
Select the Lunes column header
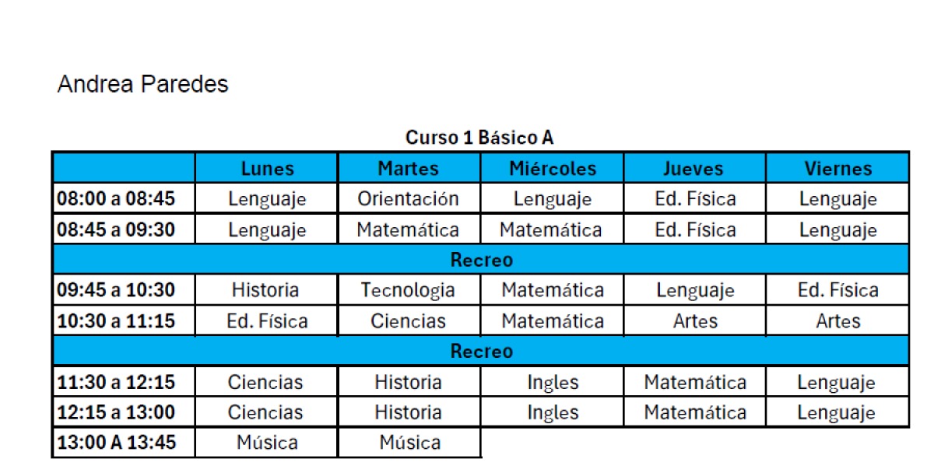tap(267, 168)
